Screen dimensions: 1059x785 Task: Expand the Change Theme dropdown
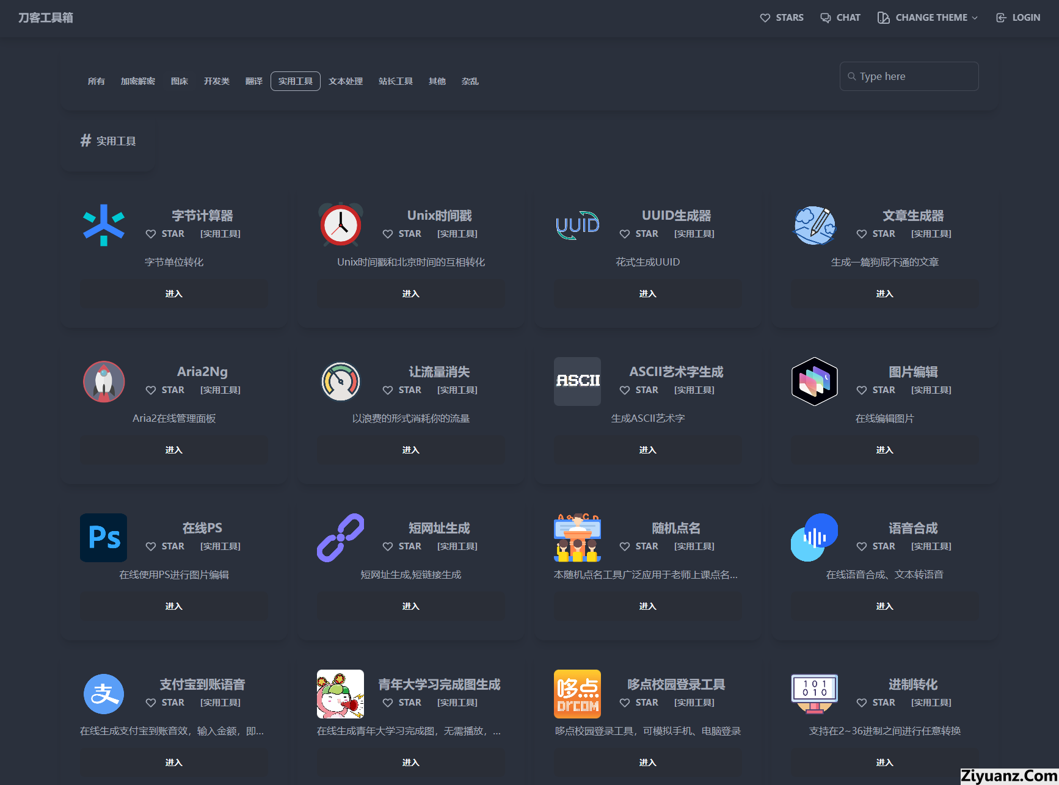(928, 18)
